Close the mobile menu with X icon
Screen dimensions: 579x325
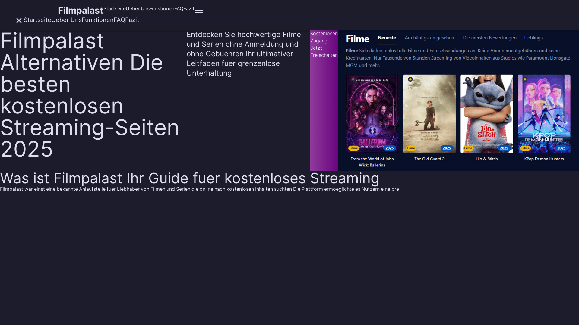(19, 20)
